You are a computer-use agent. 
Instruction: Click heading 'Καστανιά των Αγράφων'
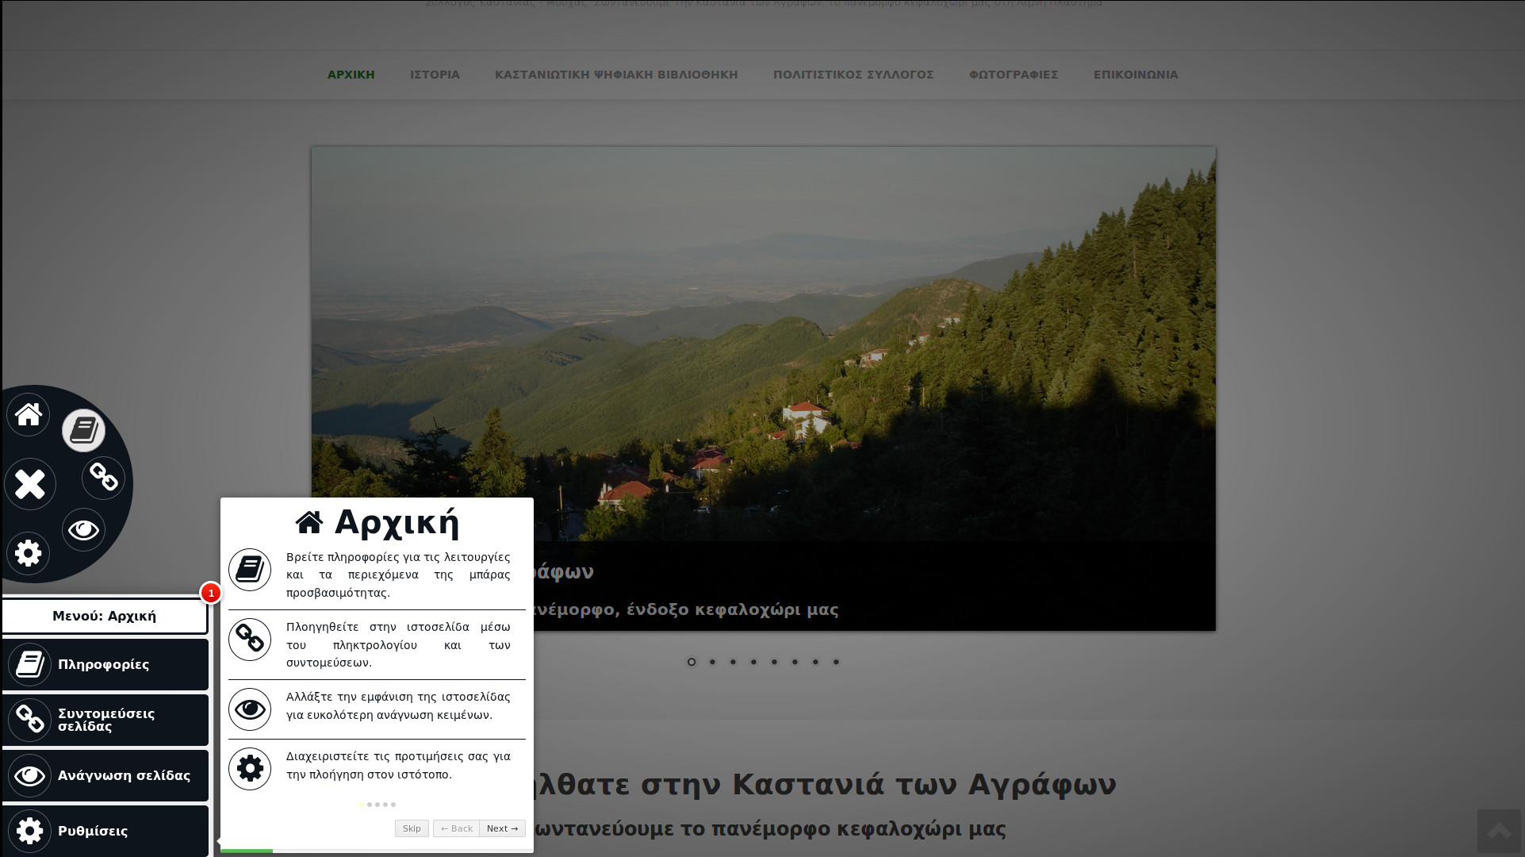pos(924,784)
